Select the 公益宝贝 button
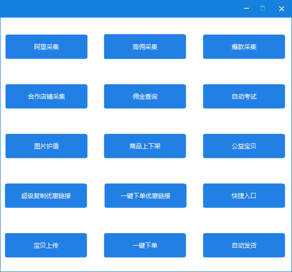The image size is (292, 272). [x=244, y=146]
